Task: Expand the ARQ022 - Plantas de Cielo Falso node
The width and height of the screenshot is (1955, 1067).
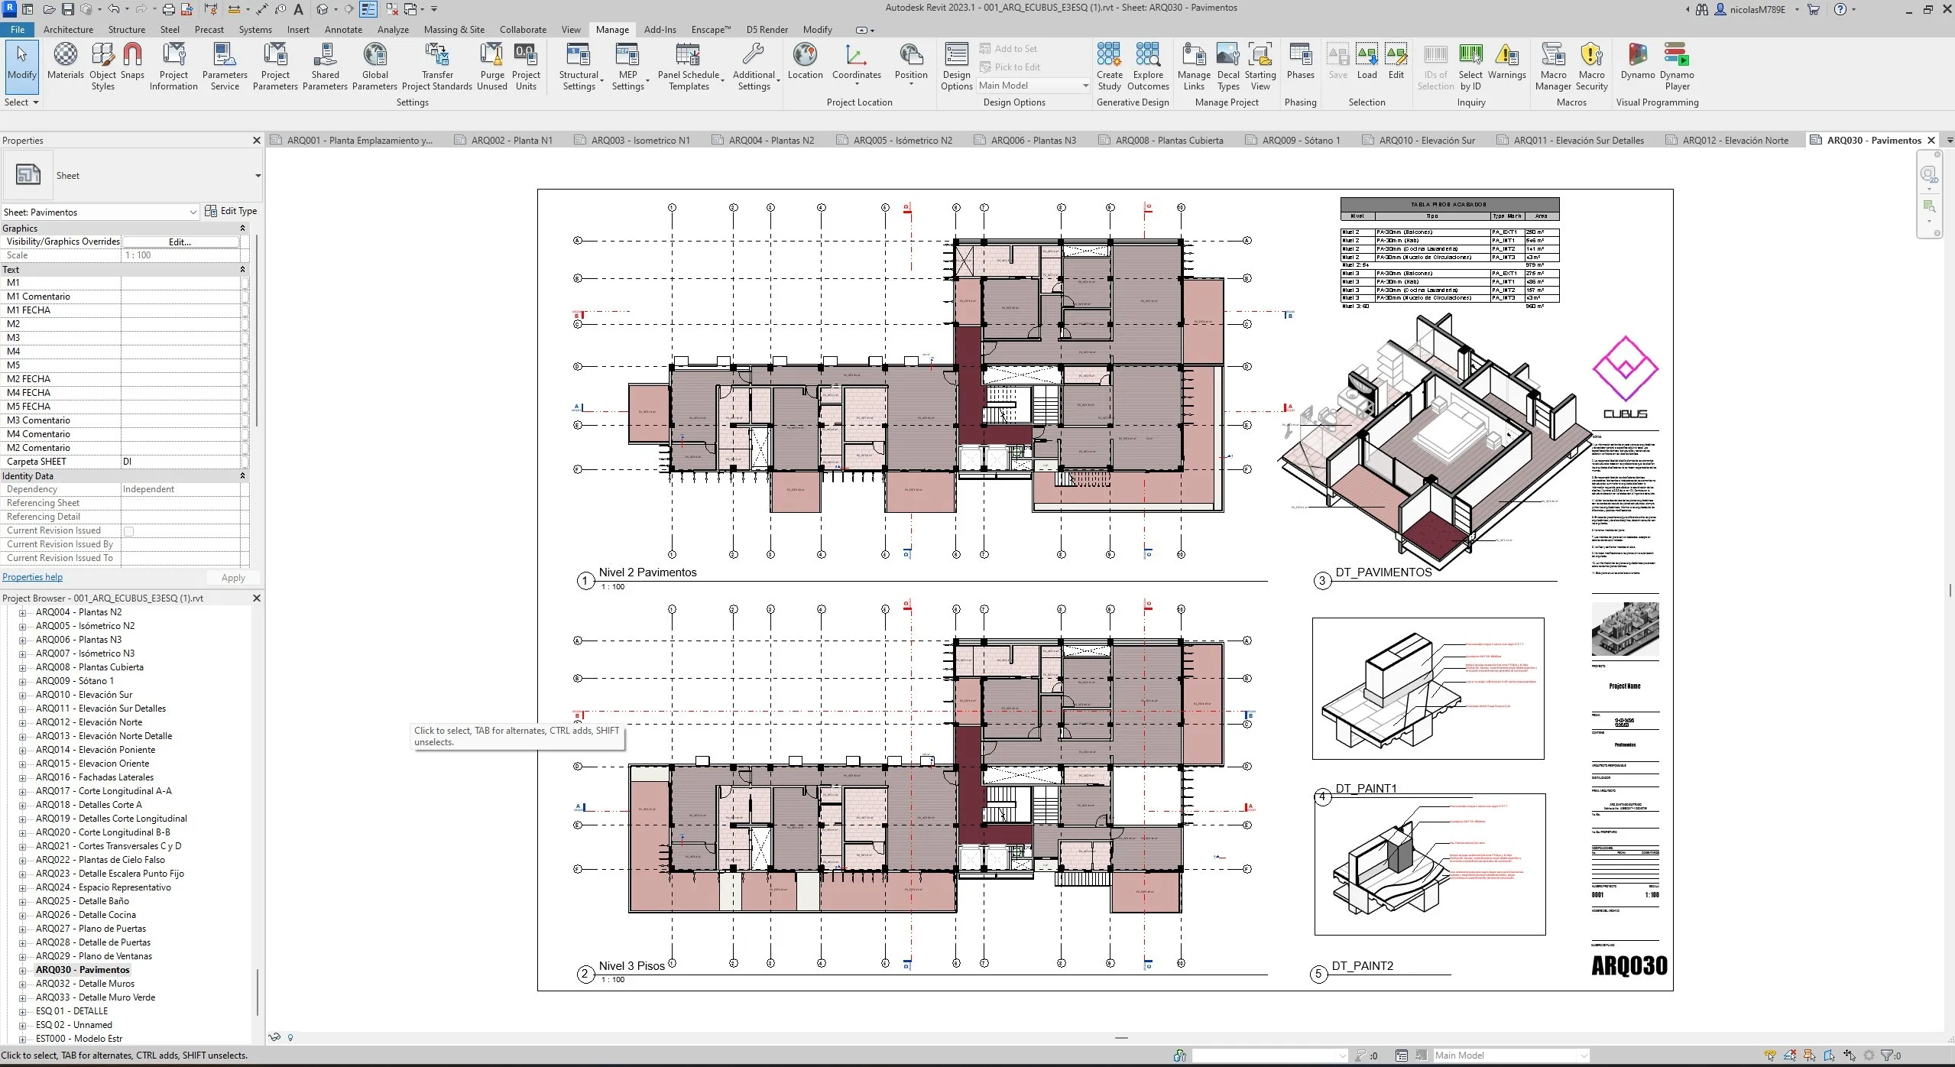Action: point(23,861)
